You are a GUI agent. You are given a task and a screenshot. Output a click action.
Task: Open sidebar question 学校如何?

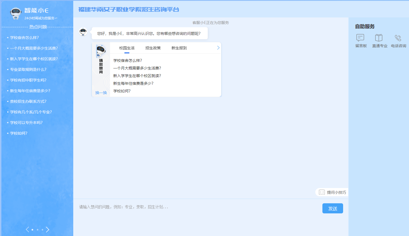coord(19,133)
